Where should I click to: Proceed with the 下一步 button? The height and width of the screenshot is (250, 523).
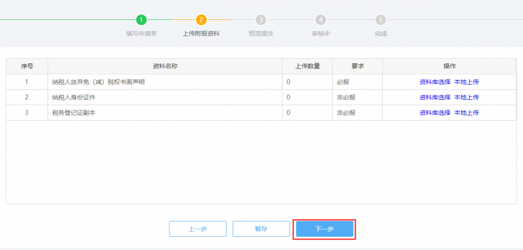pos(324,229)
